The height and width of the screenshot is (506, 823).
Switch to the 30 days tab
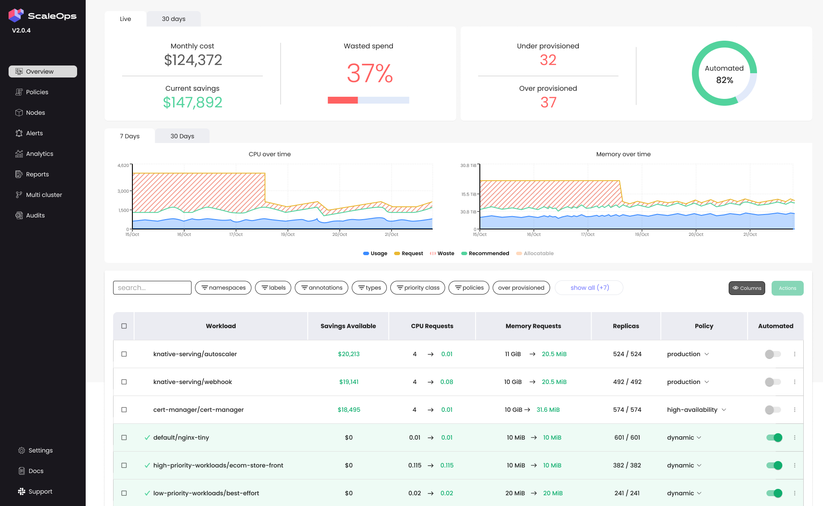pos(173,19)
